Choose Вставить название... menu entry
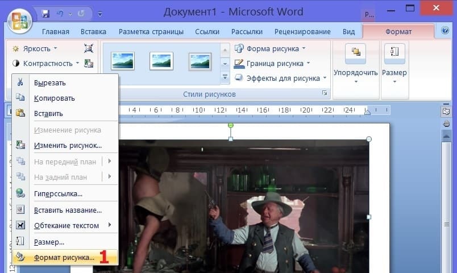457x273 pixels. (x=65, y=210)
